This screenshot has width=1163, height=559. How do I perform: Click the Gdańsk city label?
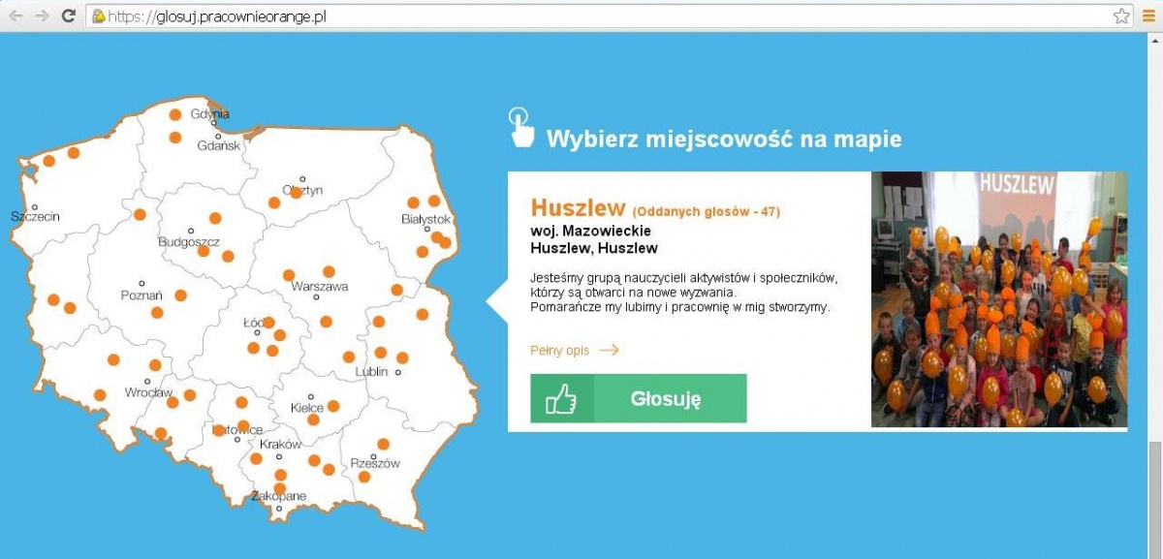[218, 146]
